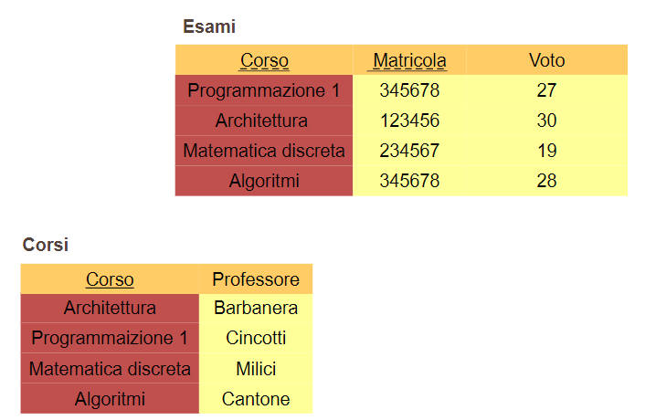The width and height of the screenshot is (656, 420).
Task: Click the matricola 234567 cell
Action: tap(409, 151)
